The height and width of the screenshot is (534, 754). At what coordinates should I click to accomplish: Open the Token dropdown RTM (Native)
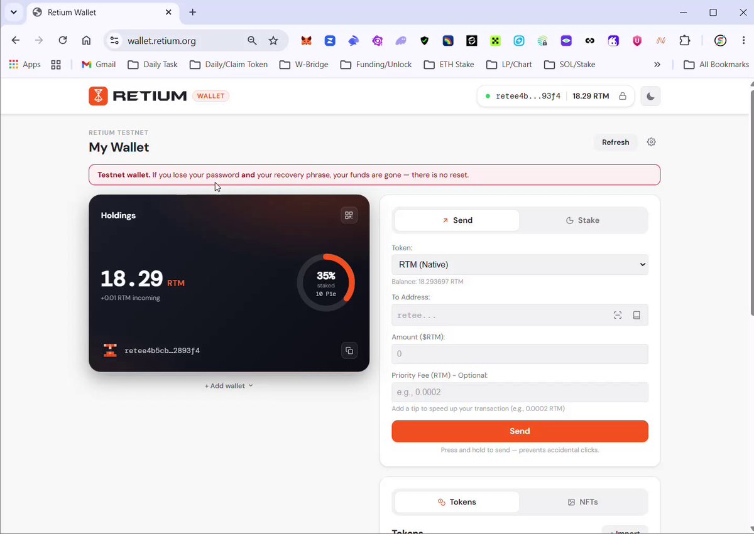[x=520, y=265]
